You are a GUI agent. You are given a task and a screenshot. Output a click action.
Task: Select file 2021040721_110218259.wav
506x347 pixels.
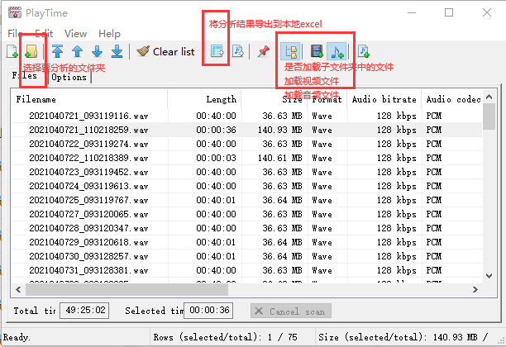click(x=88, y=130)
